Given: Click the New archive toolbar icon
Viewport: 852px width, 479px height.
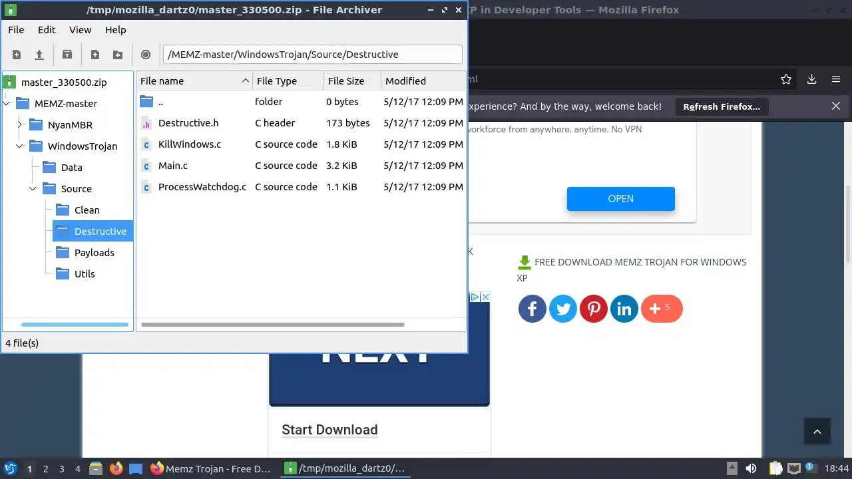Looking at the screenshot, I should pos(17,55).
